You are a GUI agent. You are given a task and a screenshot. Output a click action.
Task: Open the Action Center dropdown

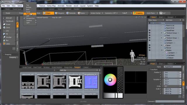(97, 13)
